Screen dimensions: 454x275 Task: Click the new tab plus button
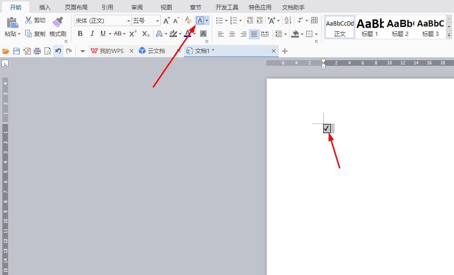(x=285, y=51)
